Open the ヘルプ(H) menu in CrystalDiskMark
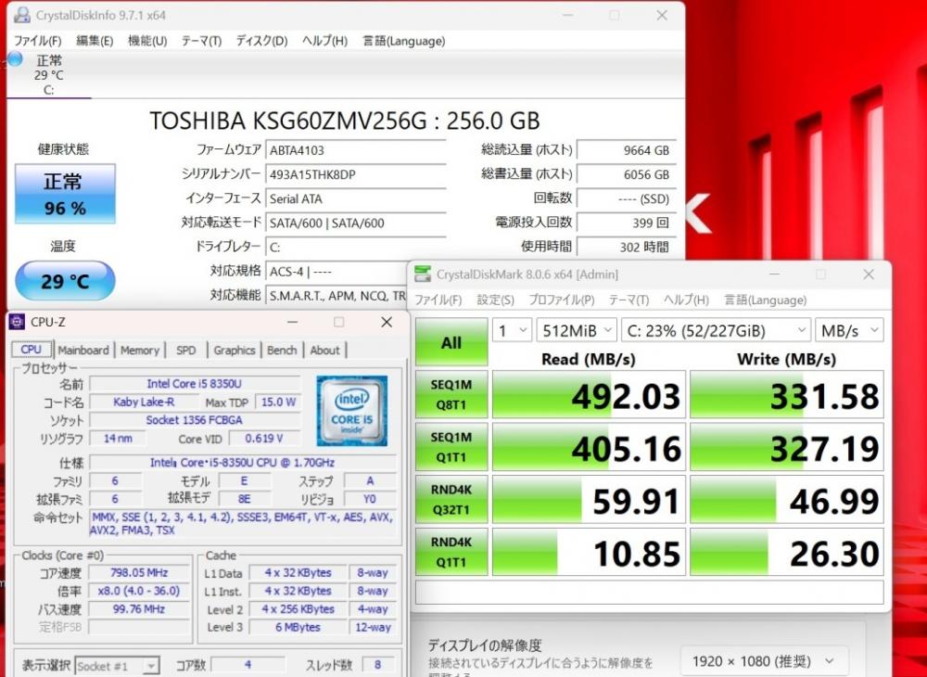927x677 pixels. coord(686,300)
